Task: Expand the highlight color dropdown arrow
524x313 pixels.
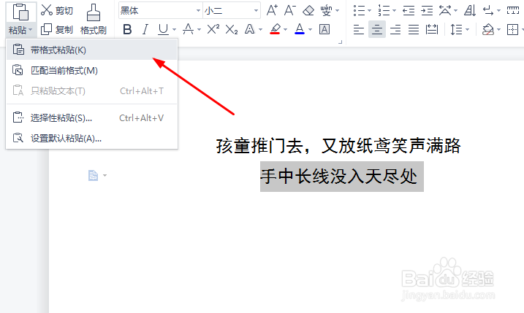Action: (286, 30)
